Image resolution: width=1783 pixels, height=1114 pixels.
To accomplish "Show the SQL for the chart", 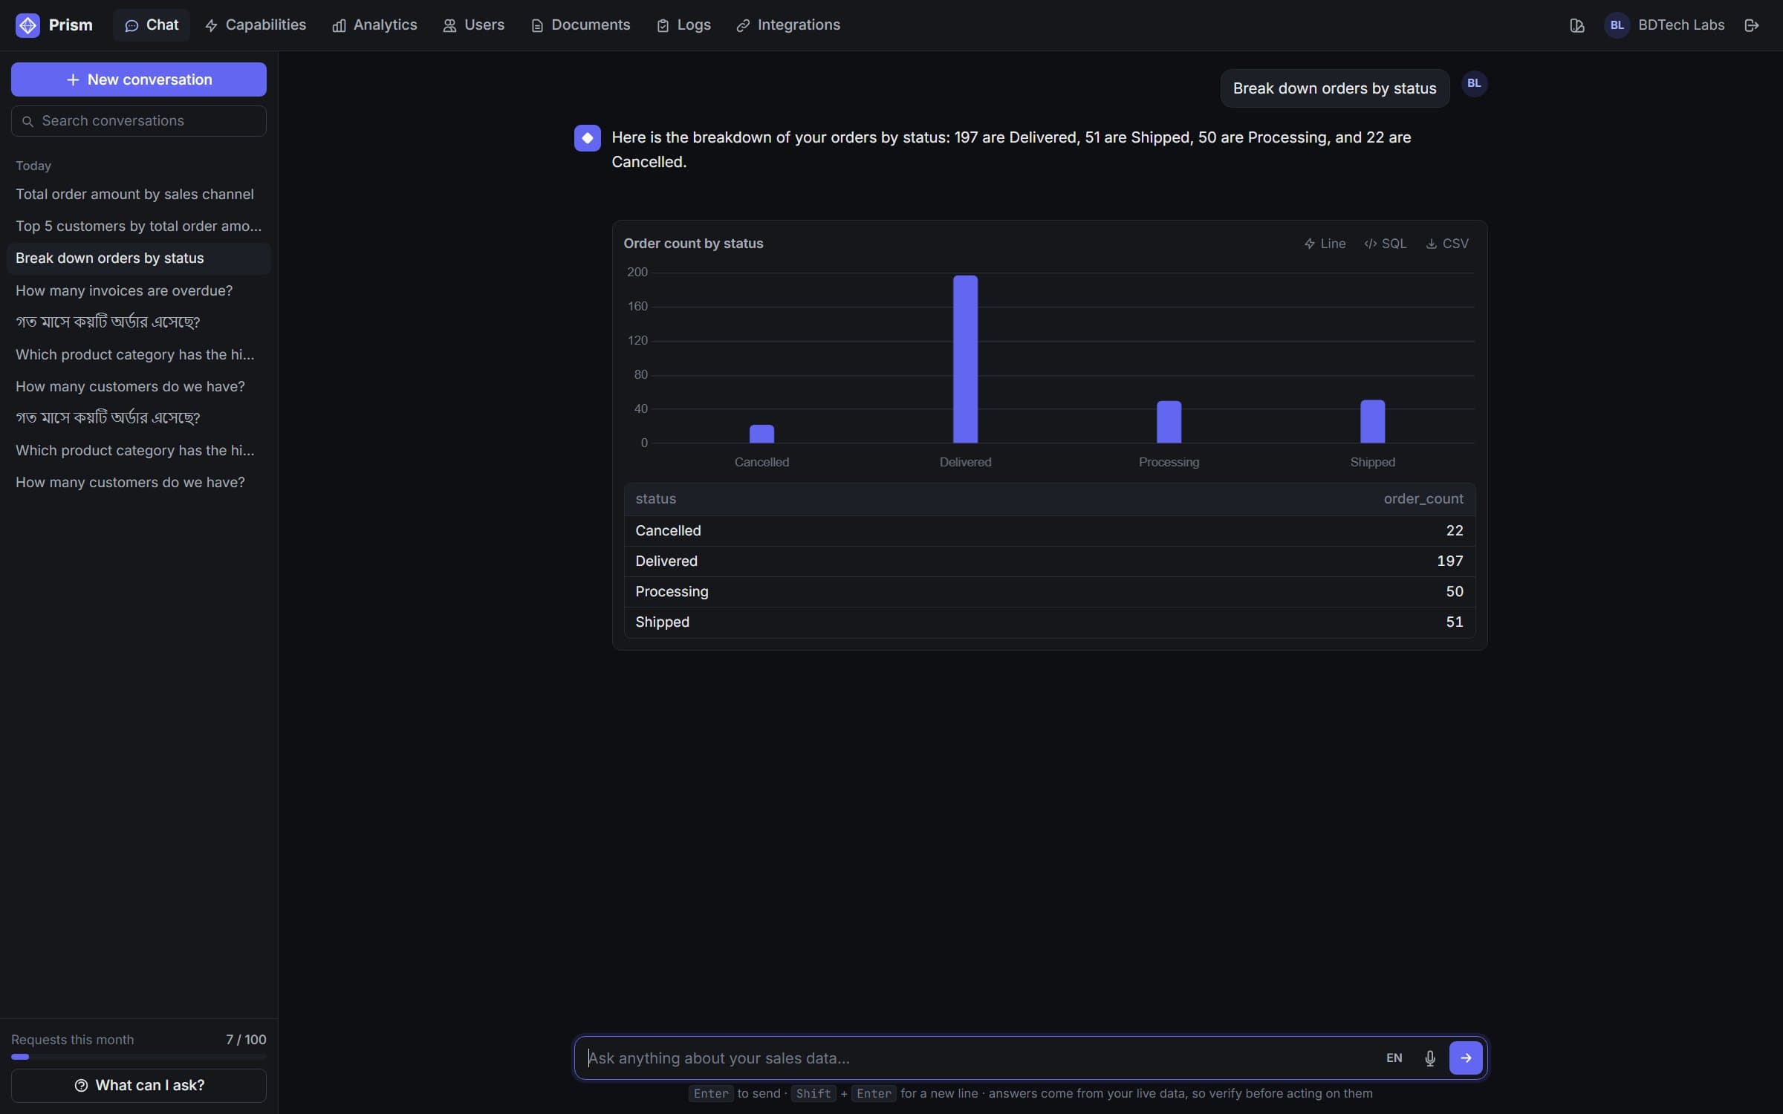I will [x=1386, y=244].
